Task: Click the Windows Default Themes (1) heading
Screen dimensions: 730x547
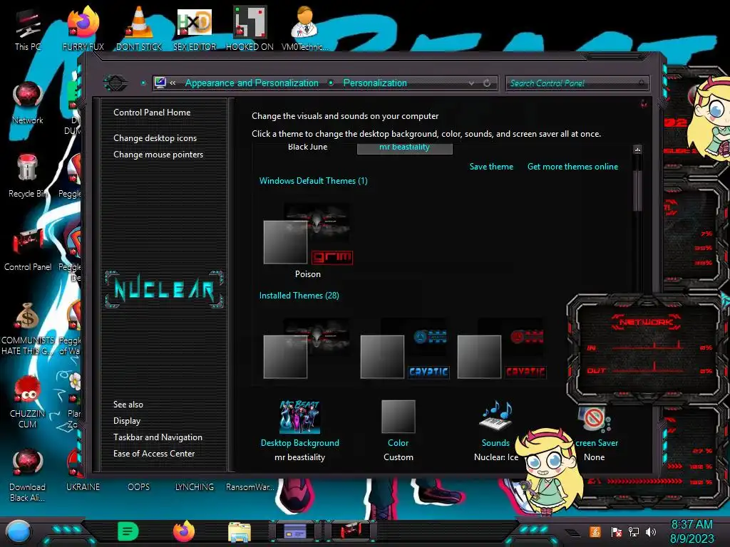Action: pos(314,181)
